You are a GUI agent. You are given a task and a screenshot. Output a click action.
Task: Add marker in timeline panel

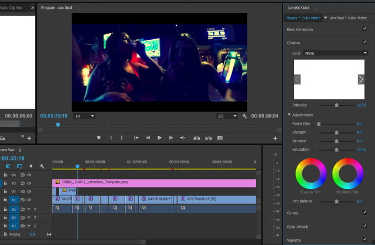click(x=31, y=166)
